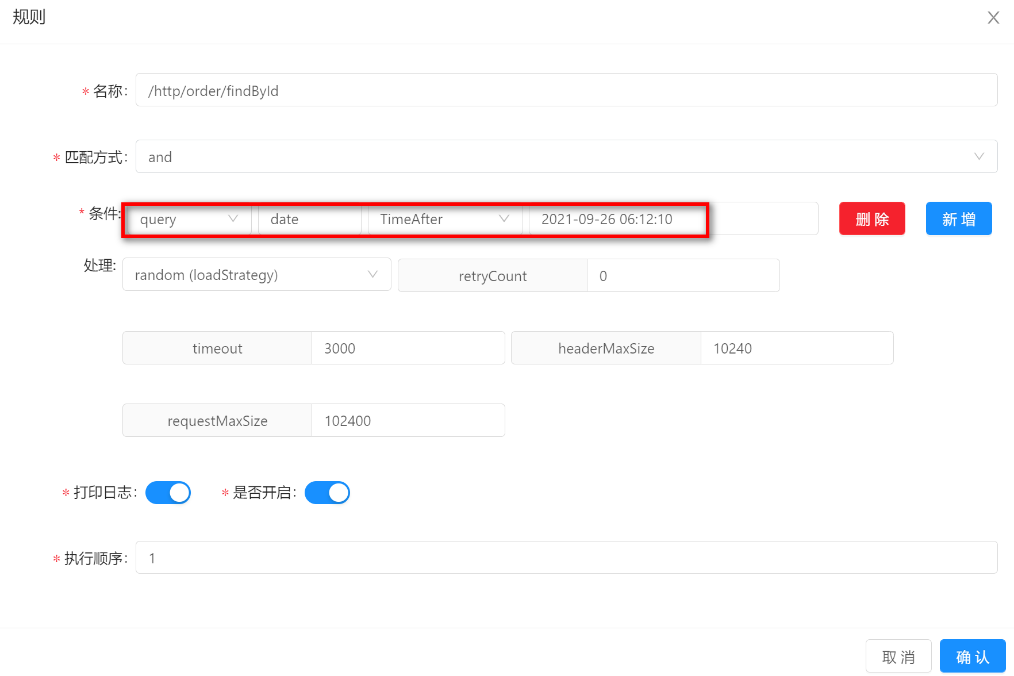The width and height of the screenshot is (1014, 676).
Task: Close the rule dialog with X icon
Action: (x=993, y=18)
